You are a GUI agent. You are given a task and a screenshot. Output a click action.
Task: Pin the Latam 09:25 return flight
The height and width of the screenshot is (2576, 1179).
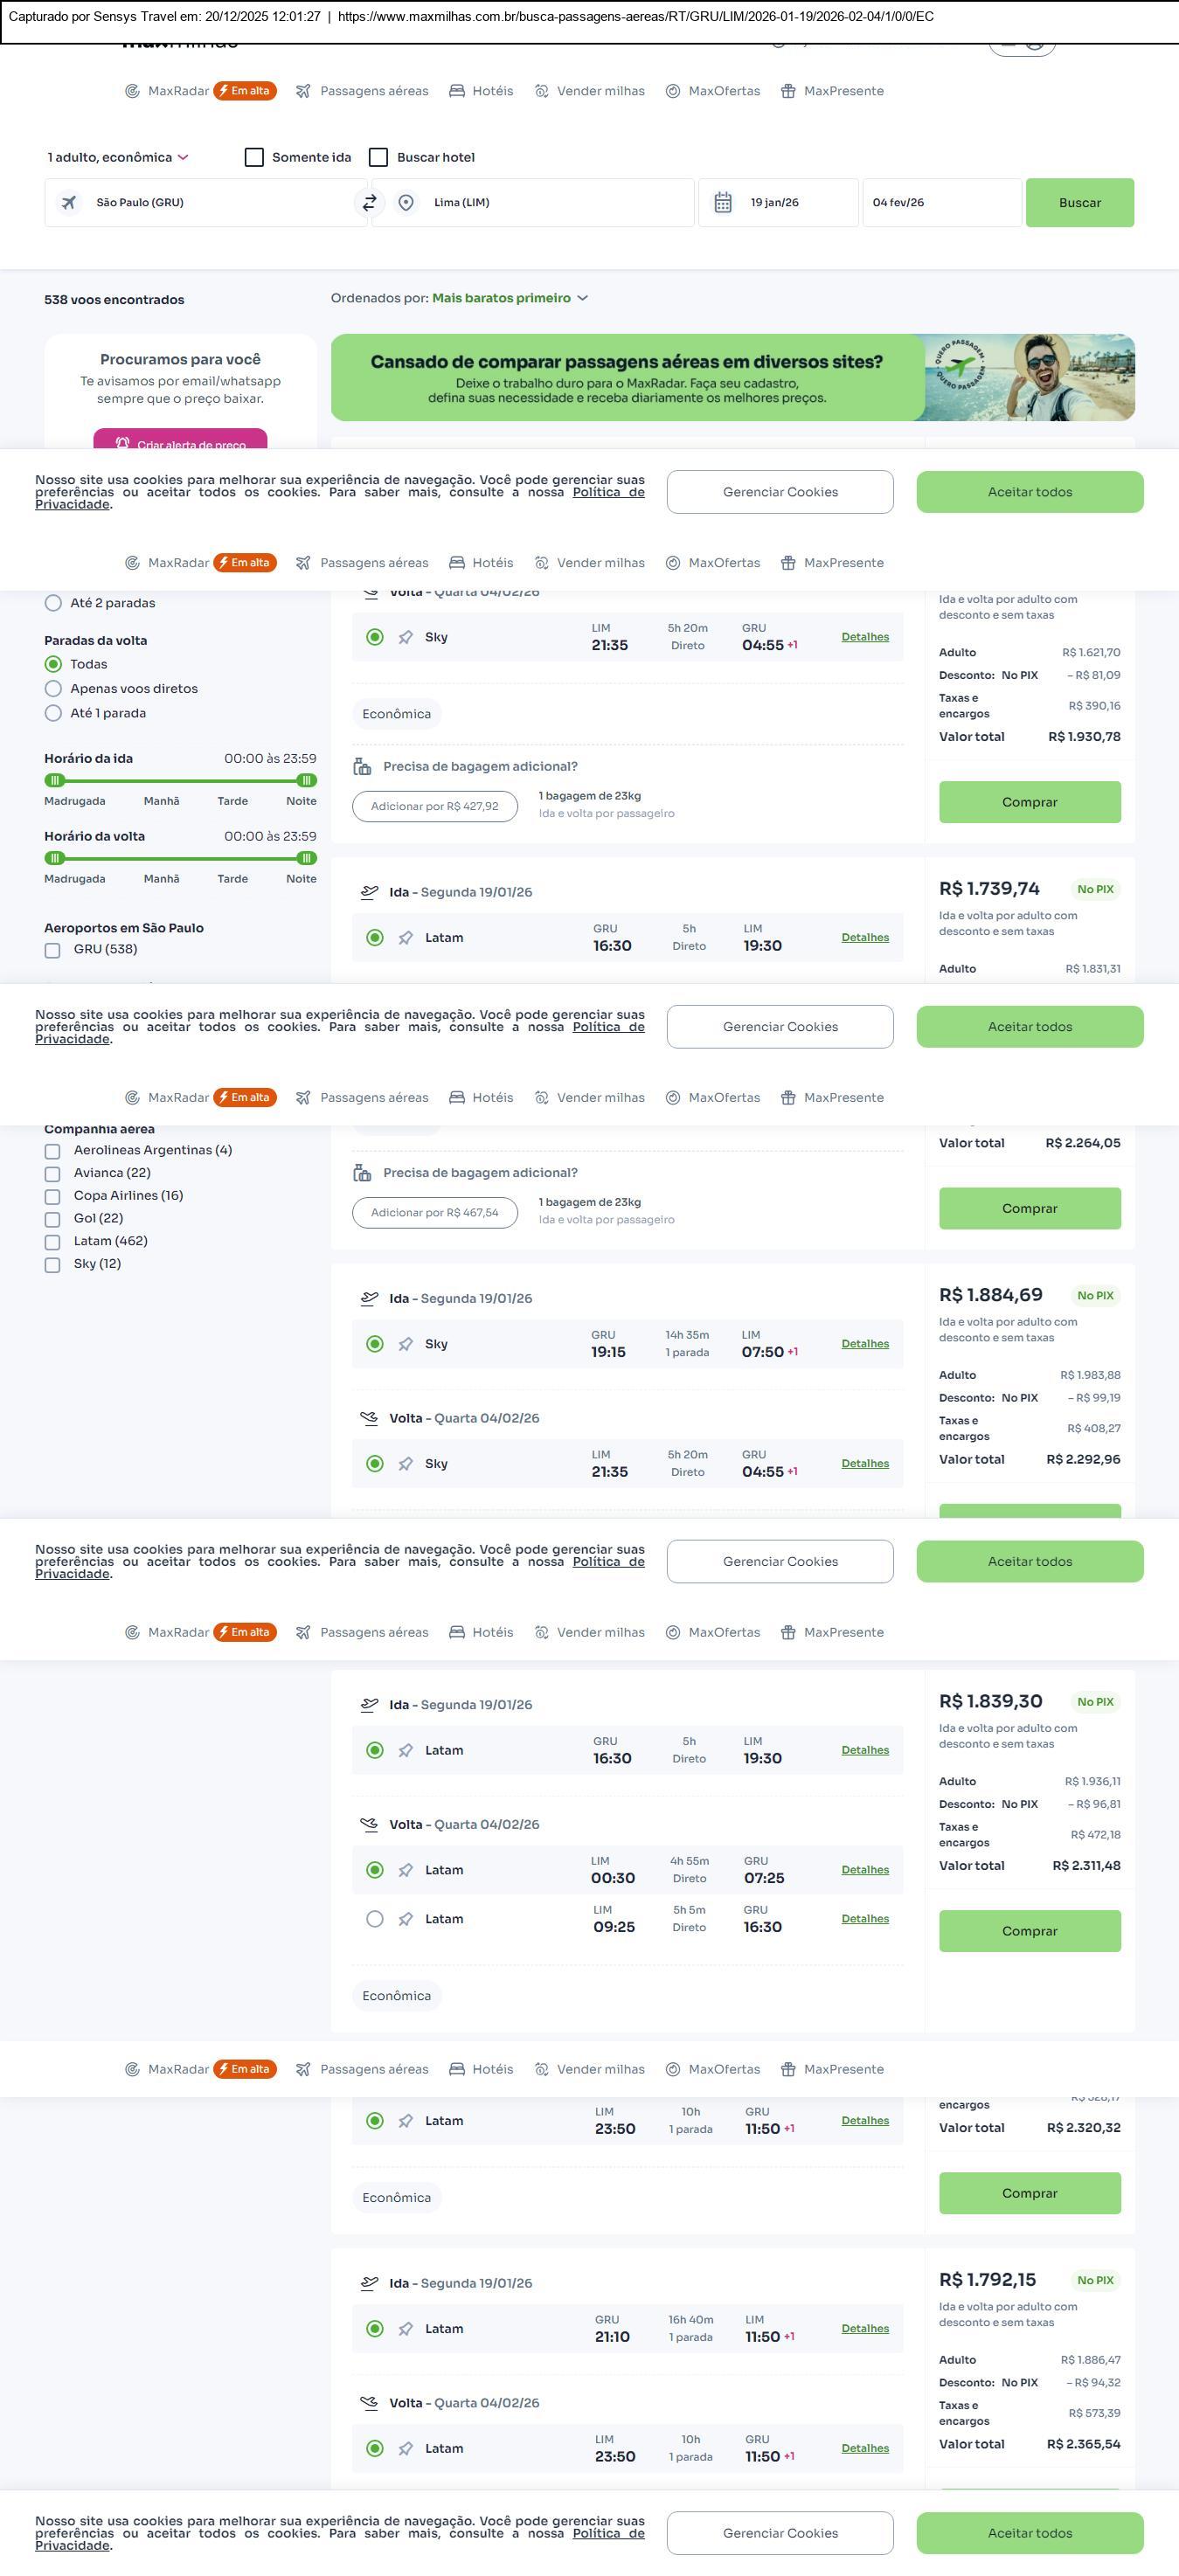tap(405, 1919)
